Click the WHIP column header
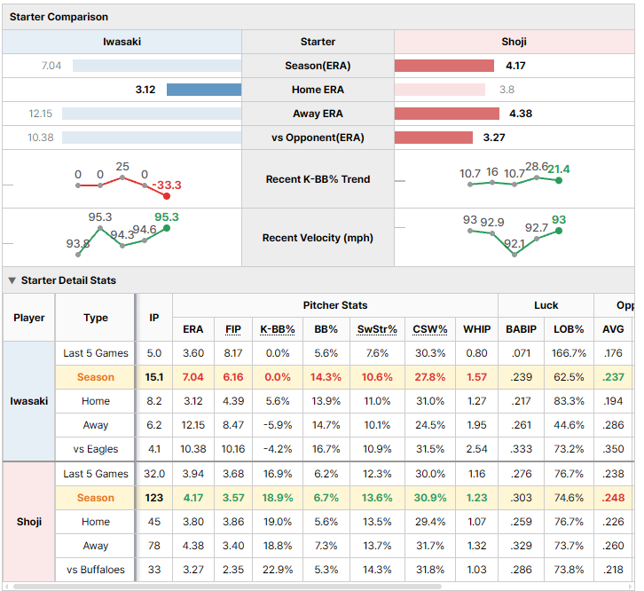 [477, 329]
